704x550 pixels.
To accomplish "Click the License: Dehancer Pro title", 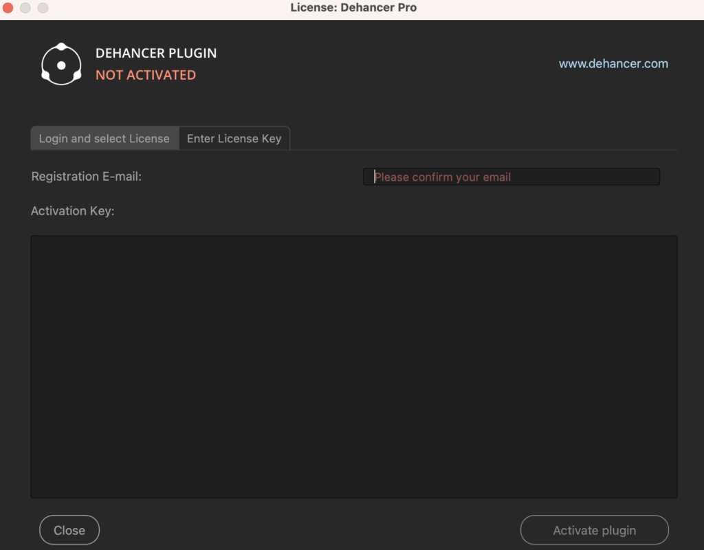I will coord(353,8).
